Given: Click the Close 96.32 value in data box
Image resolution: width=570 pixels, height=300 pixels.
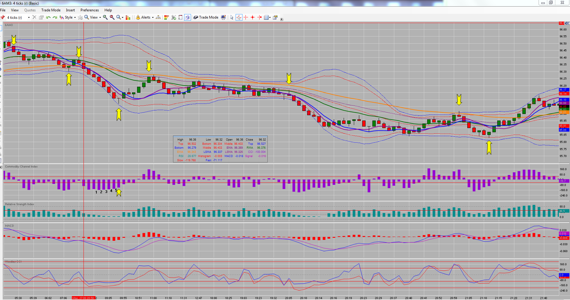Looking at the screenshot, I should pyautogui.click(x=262, y=140).
